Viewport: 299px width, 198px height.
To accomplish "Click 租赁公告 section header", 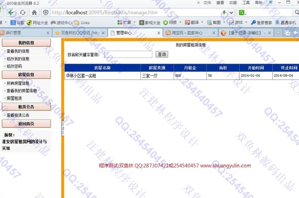I will point(26,107).
